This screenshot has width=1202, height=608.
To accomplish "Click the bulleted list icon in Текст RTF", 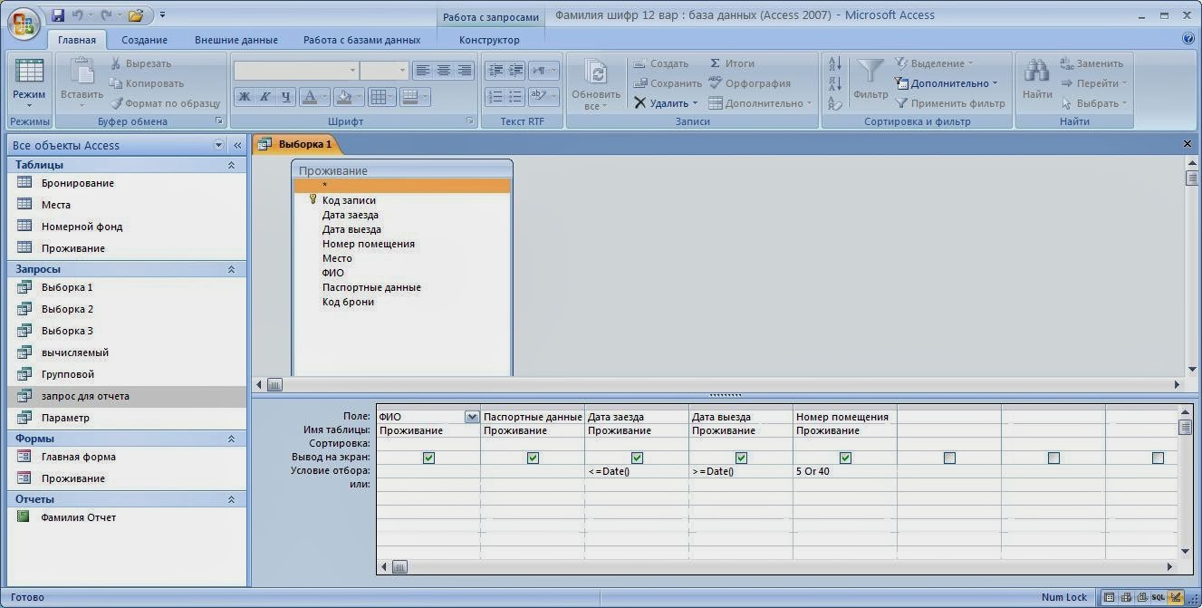I will tap(515, 96).
